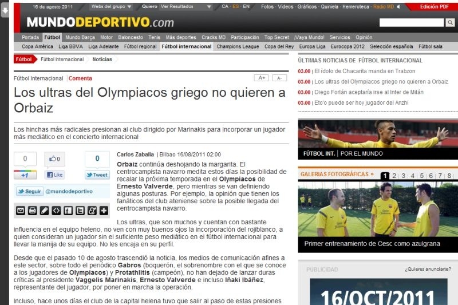Select gallery page 2
Image resolution: width=458 pixels, height=305 pixels.
click(394, 176)
